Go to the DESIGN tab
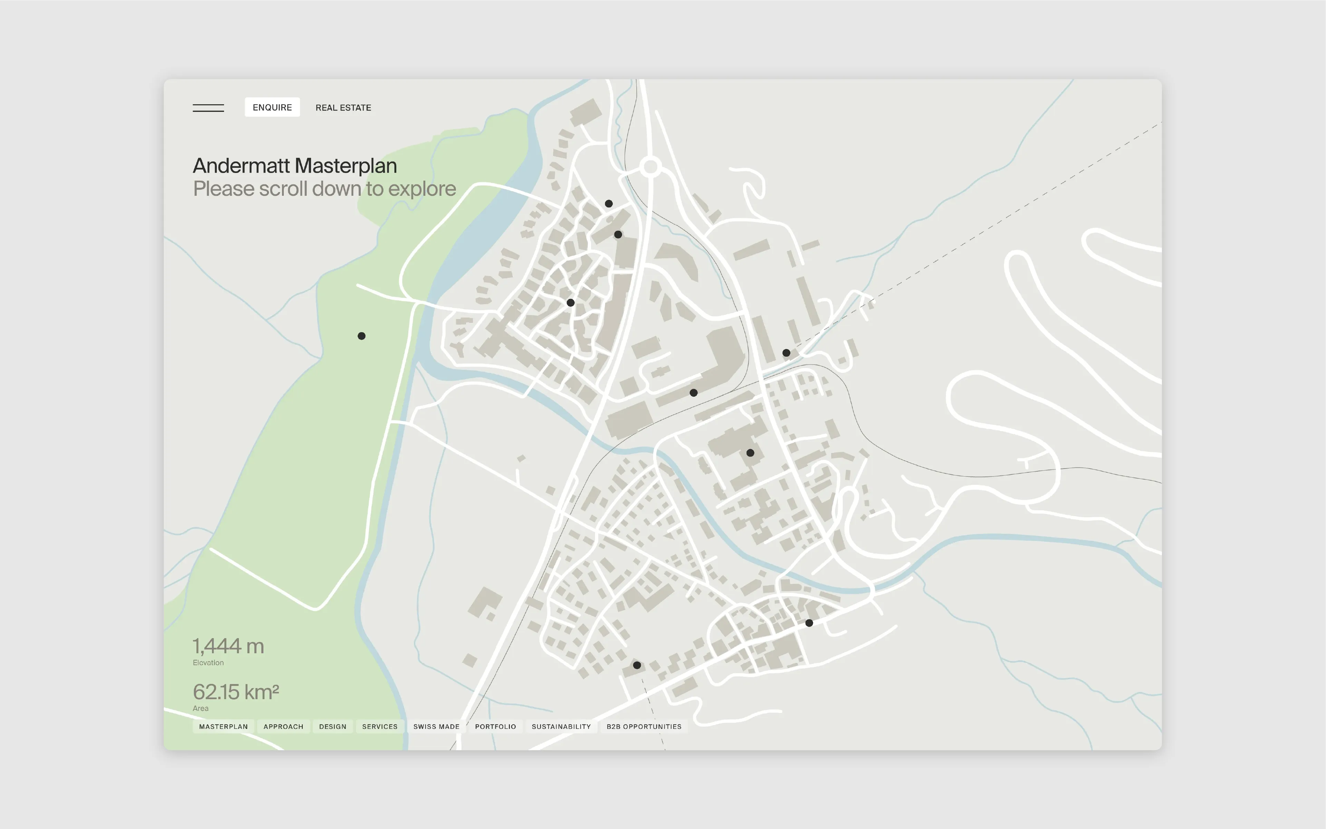Viewport: 1326px width, 829px height. pyautogui.click(x=333, y=726)
